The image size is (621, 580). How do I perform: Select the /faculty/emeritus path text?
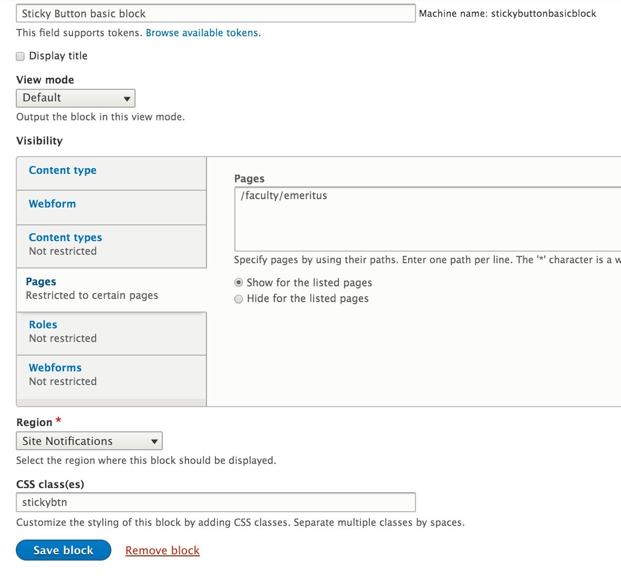(283, 195)
